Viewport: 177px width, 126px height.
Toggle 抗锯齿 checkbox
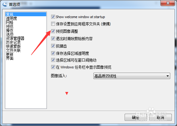coord(53,46)
